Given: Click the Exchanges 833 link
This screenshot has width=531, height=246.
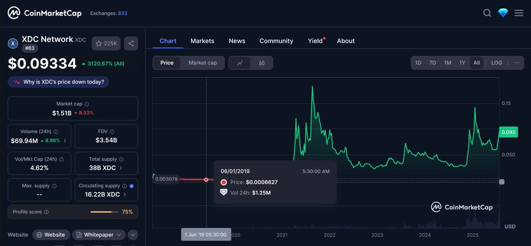Looking at the screenshot, I should pyautogui.click(x=108, y=13).
